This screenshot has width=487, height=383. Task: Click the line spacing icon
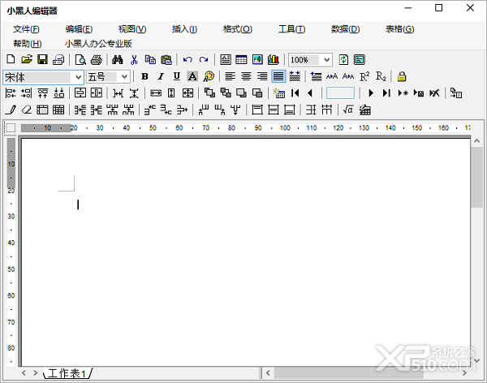coord(316,76)
